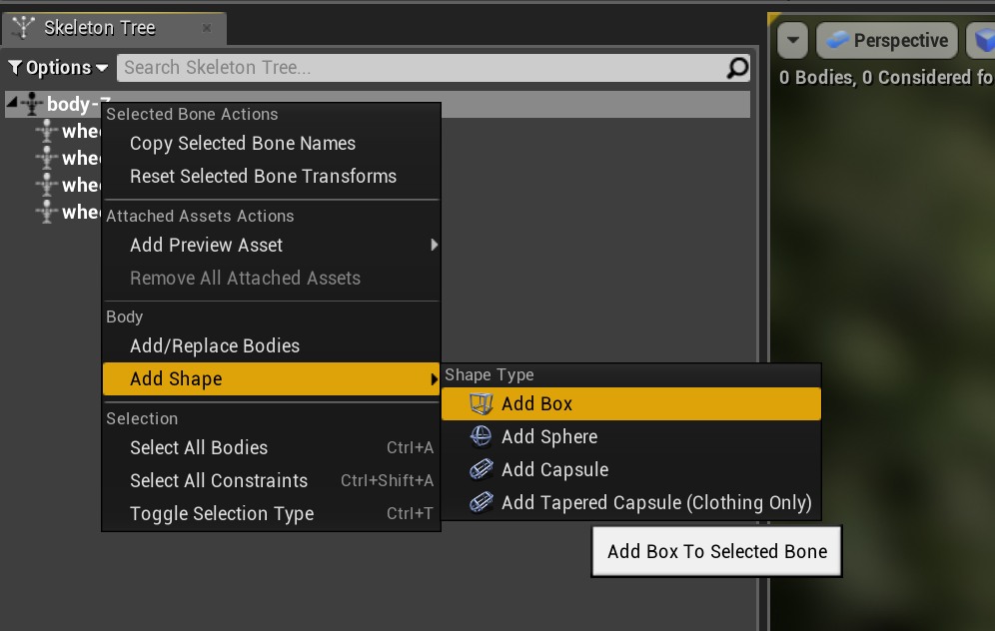
Task: Click the body bone's skeleton icon
Action: click(32, 104)
